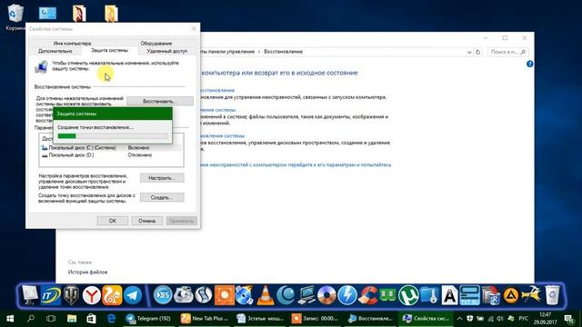Switch to Telegram (192) taskbar window

click(x=148, y=319)
